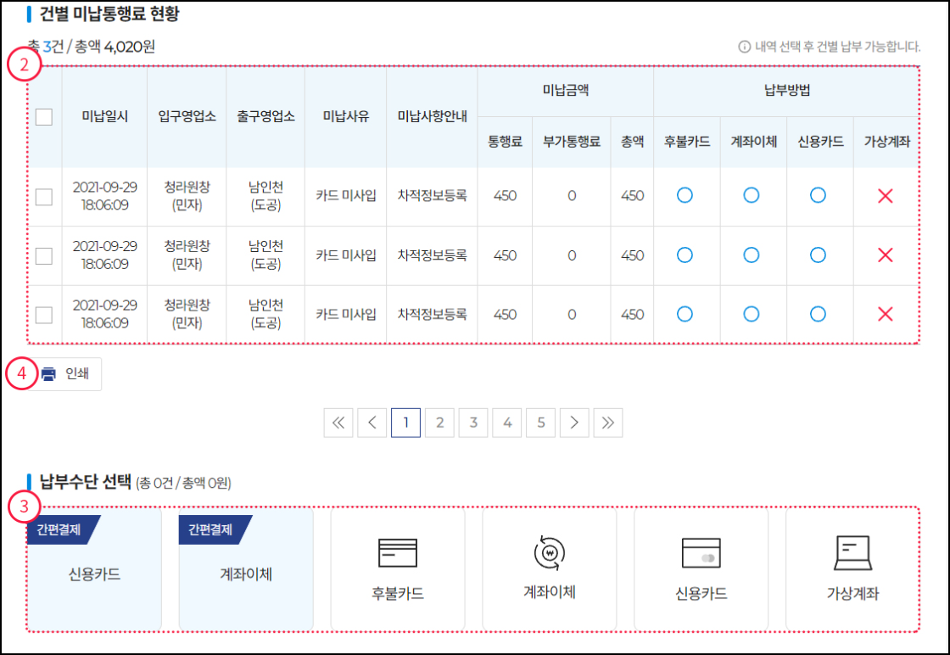Select 신용카드 radio in the third row
950x655 pixels.
(x=818, y=313)
